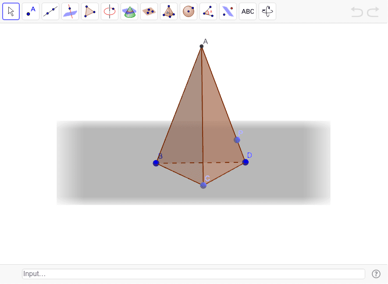Select the Angle measurement tool

pyautogui.click(x=208, y=11)
